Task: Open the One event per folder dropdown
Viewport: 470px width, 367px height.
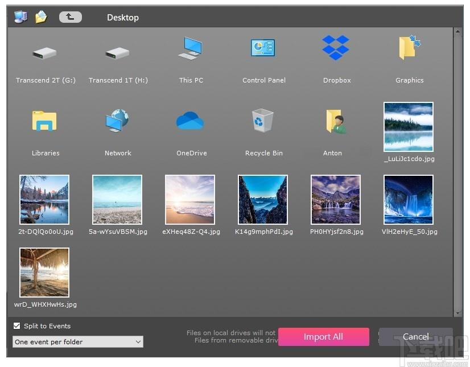Action: click(78, 342)
